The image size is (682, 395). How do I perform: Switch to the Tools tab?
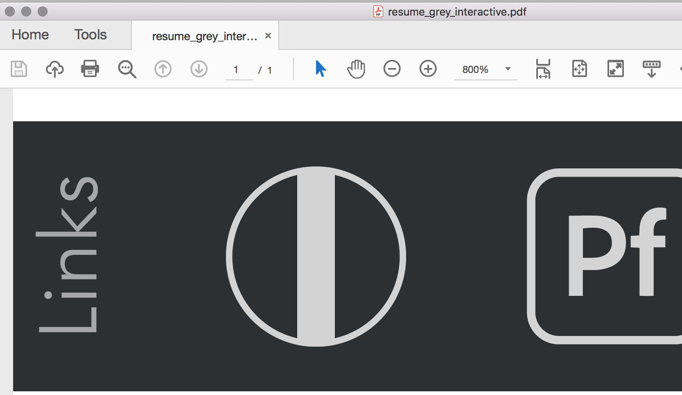click(90, 34)
